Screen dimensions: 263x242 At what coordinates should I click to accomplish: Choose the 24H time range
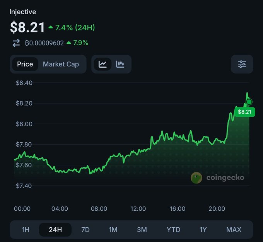(x=55, y=230)
